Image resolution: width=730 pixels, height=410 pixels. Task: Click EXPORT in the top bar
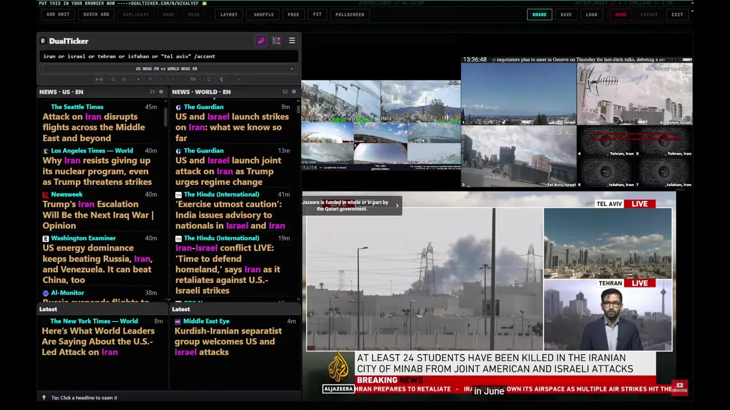[649, 14]
